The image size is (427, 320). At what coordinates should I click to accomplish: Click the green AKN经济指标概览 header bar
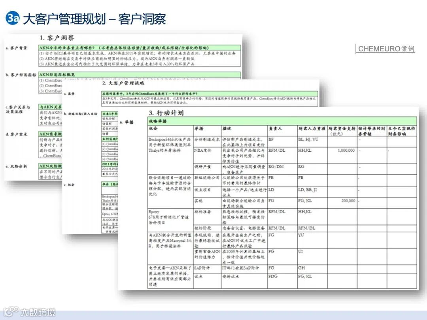[x=140, y=74]
